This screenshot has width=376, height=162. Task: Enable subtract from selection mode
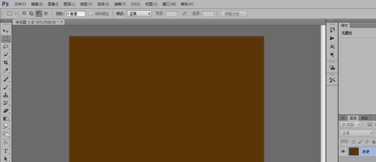click(38, 13)
